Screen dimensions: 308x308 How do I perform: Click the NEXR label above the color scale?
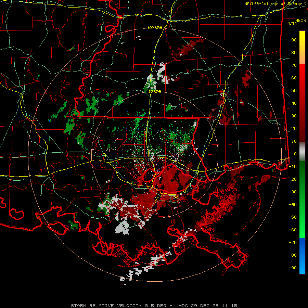(300, 21)
